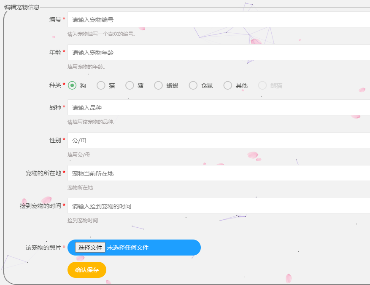Select the 猪 species radio button
Viewport: 370px width, 285px height.
click(x=130, y=85)
